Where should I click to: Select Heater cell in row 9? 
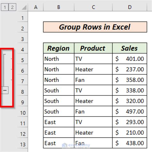(93, 101)
